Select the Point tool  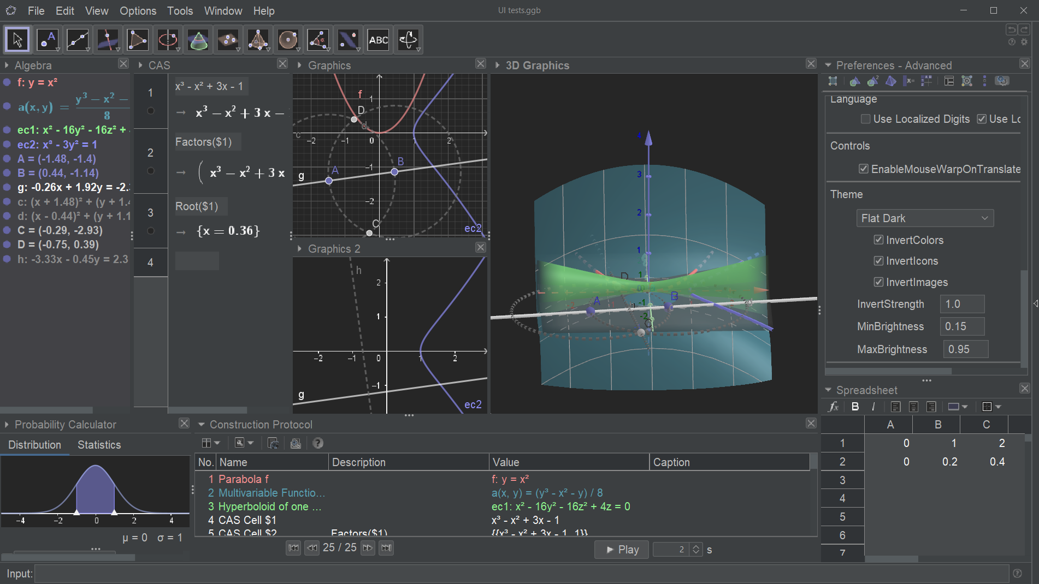click(x=48, y=40)
